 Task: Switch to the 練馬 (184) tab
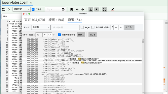[x=56, y=20]
